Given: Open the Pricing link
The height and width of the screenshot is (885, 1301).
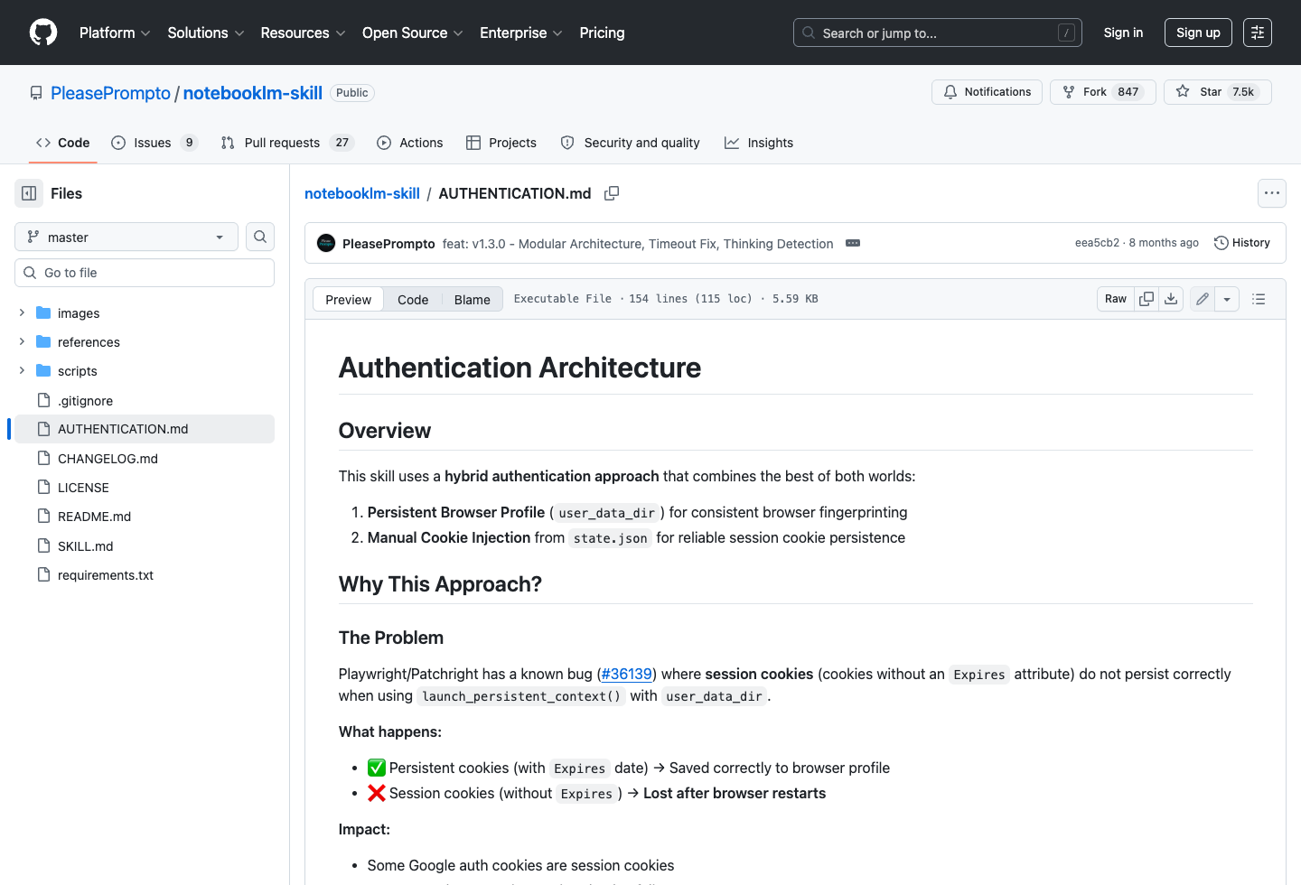Looking at the screenshot, I should [602, 33].
